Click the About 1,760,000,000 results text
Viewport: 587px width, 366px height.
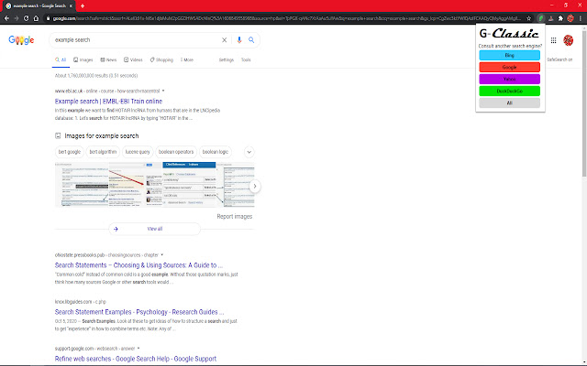[x=96, y=75]
